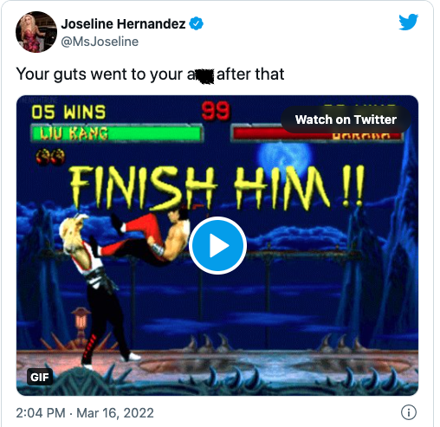
Task: Play the Mortal Kombat GIF
Action: (217, 245)
